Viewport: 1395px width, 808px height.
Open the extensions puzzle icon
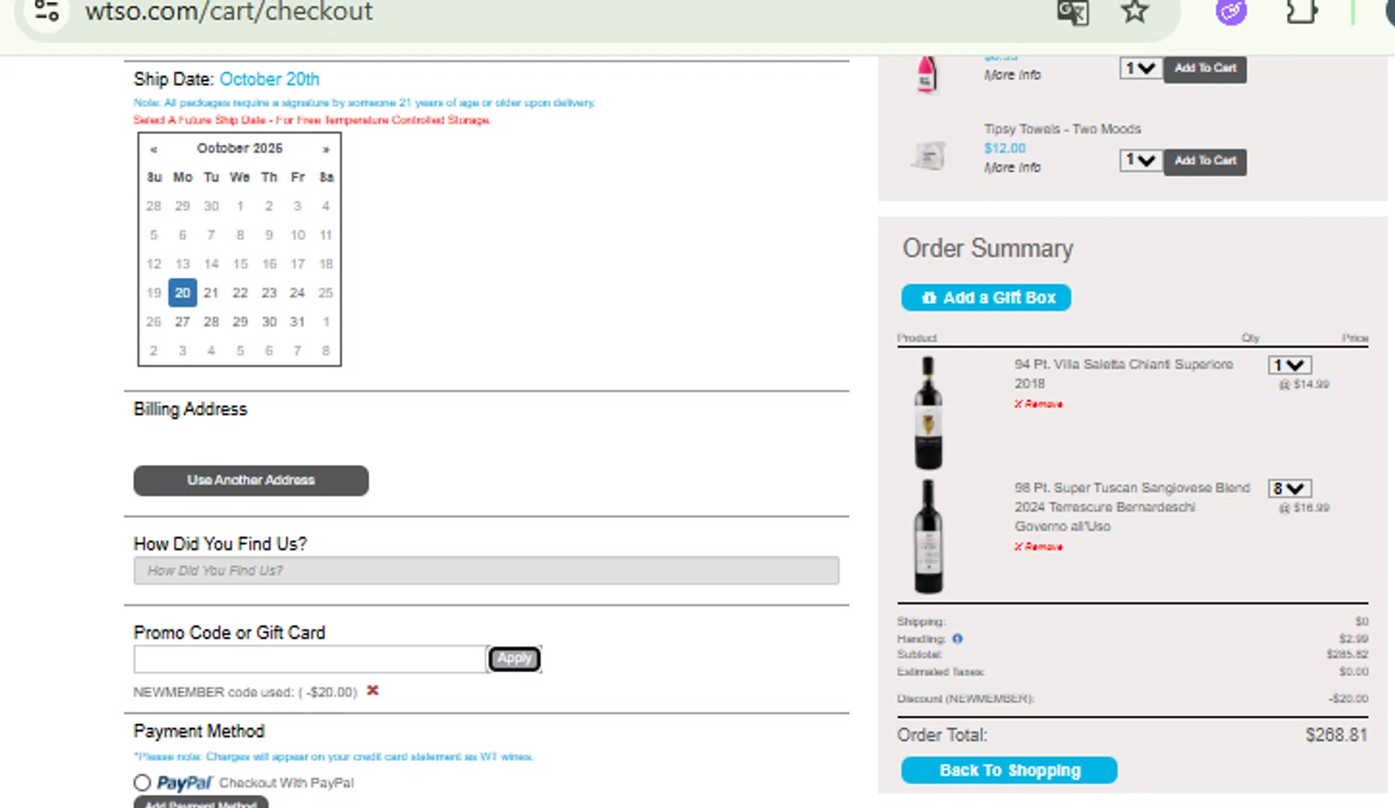[1302, 11]
